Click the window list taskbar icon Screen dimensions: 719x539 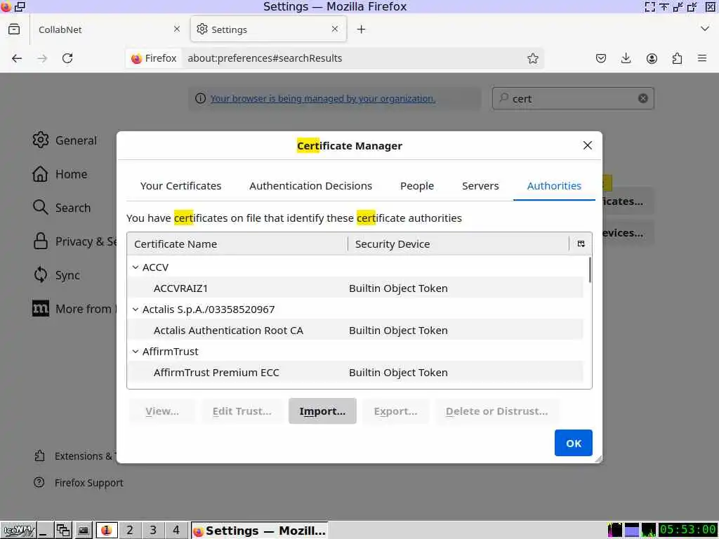(x=63, y=531)
